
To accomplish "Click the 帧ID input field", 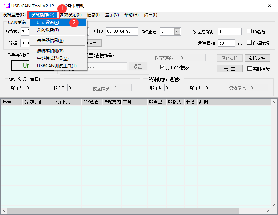I will 122,32.
